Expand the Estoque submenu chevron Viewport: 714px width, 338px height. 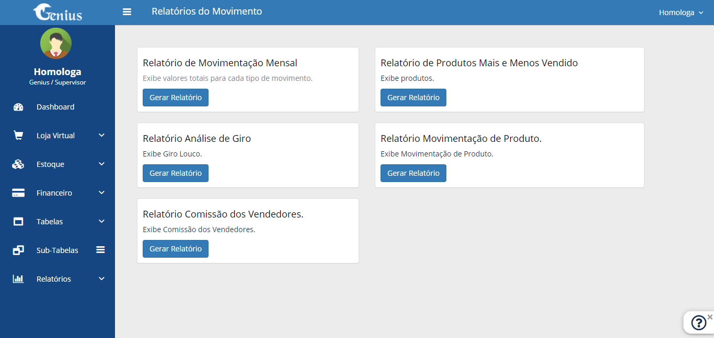[101, 164]
